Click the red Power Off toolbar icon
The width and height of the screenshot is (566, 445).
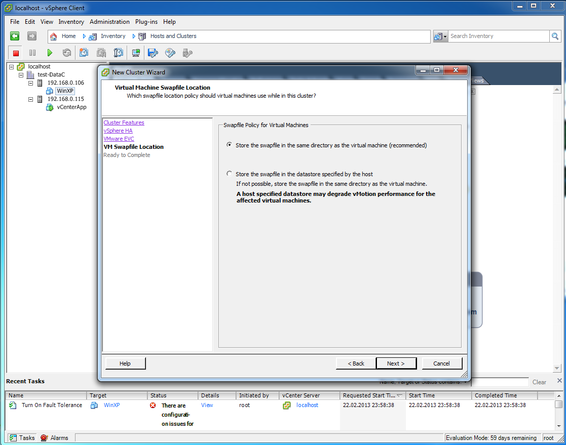pyautogui.click(x=16, y=53)
